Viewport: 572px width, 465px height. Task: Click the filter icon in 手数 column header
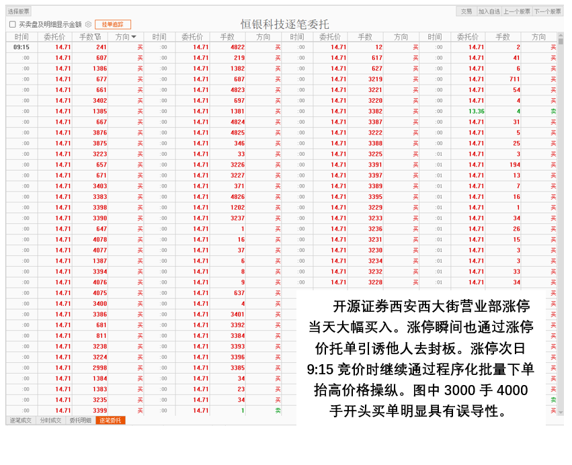(x=98, y=37)
